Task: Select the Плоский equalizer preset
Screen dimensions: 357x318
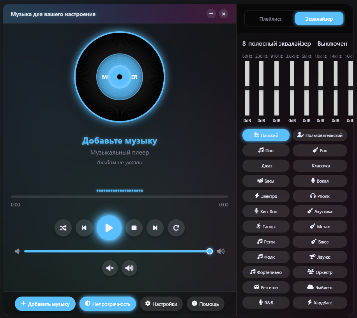Action: click(266, 135)
